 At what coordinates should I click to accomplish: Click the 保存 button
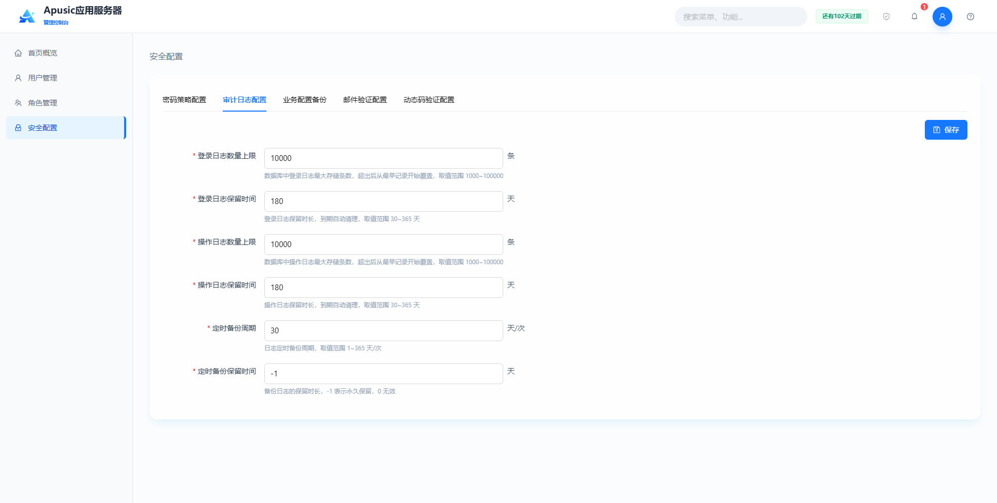(x=946, y=130)
